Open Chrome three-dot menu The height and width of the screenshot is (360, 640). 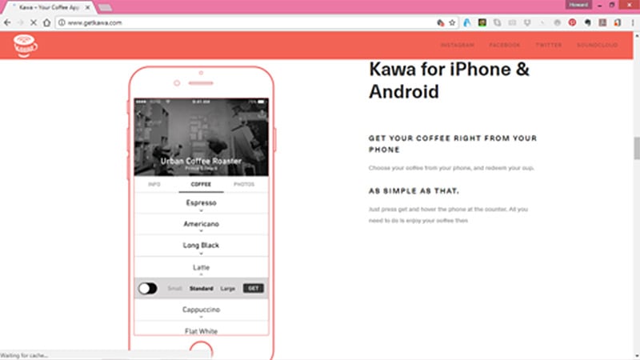pos(633,23)
